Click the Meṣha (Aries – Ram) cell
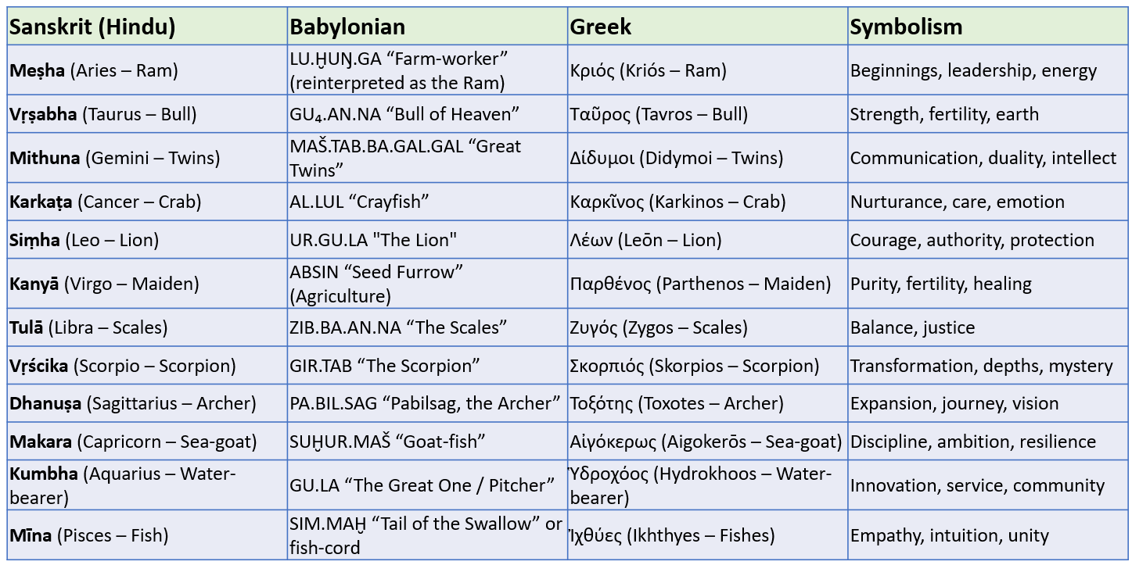 click(94, 70)
